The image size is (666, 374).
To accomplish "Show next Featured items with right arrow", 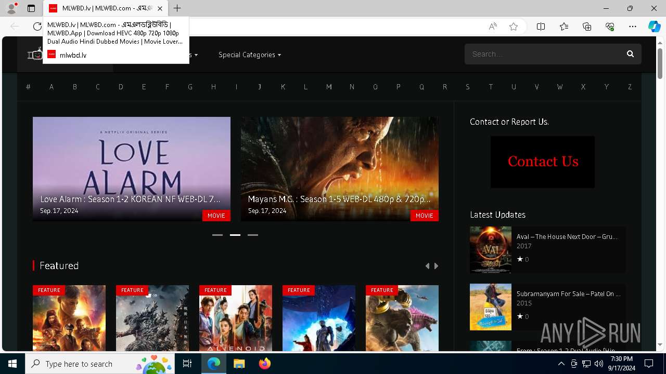I will (x=436, y=266).
